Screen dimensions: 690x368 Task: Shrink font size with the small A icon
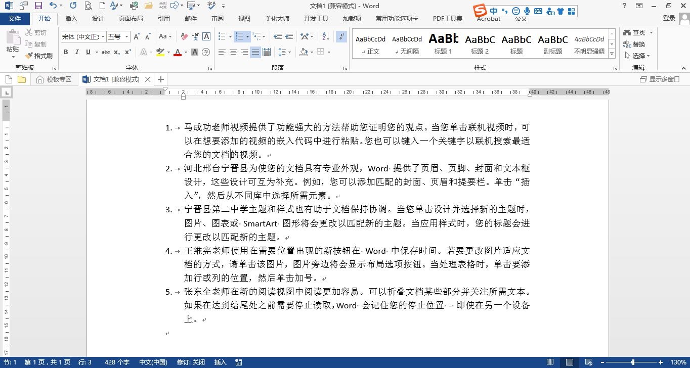[148, 36]
